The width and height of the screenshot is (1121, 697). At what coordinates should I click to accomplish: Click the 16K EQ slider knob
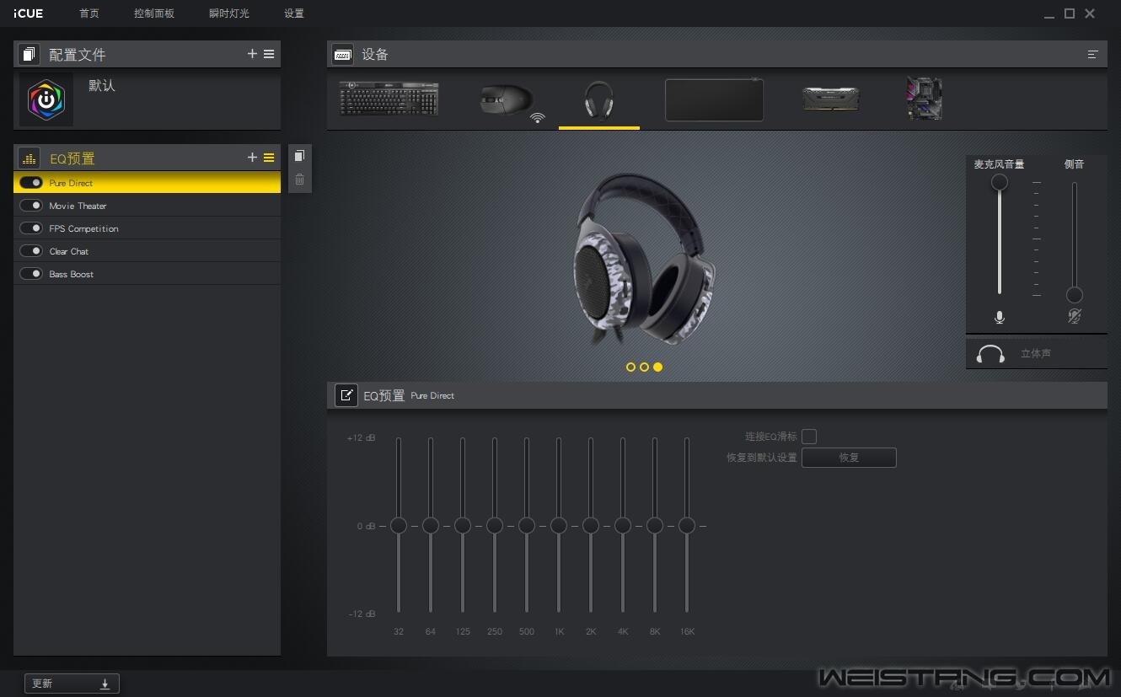[x=687, y=526]
